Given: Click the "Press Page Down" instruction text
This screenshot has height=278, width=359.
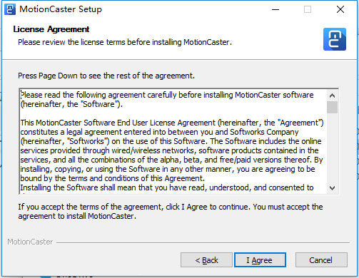Looking at the screenshot, I should (106, 76).
